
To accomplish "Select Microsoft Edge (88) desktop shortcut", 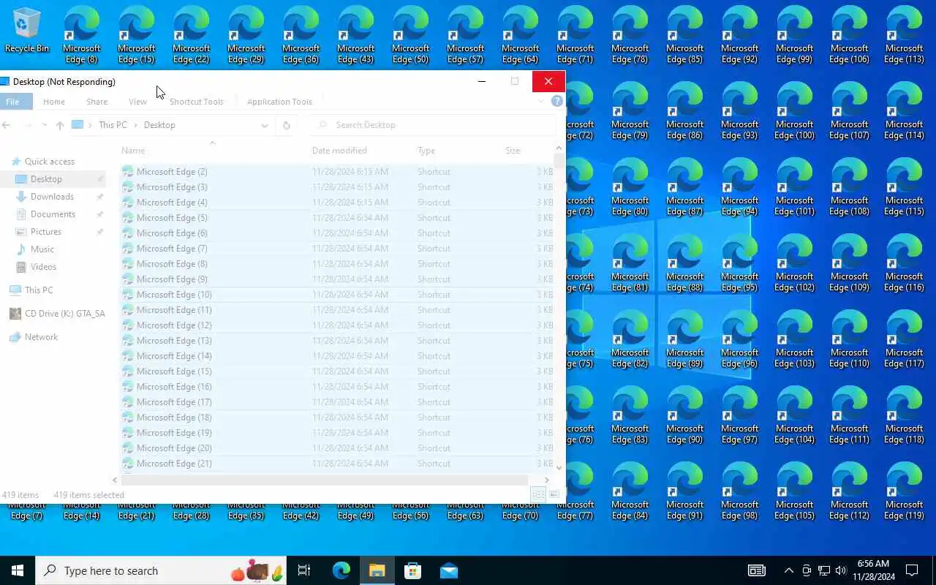I will coord(685,263).
